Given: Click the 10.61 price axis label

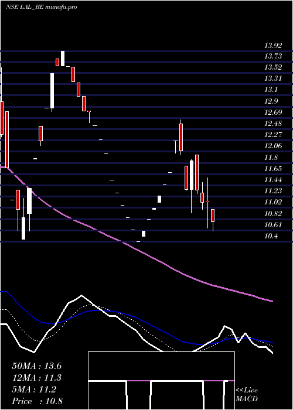Looking at the screenshot, I should [x=273, y=225].
